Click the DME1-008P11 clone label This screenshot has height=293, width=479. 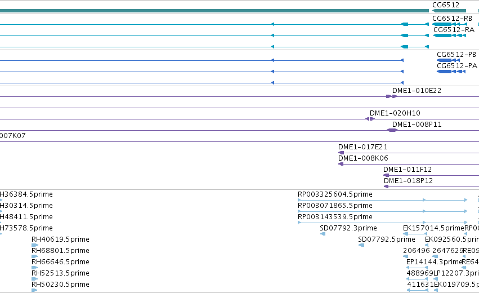tap(417, 125)
